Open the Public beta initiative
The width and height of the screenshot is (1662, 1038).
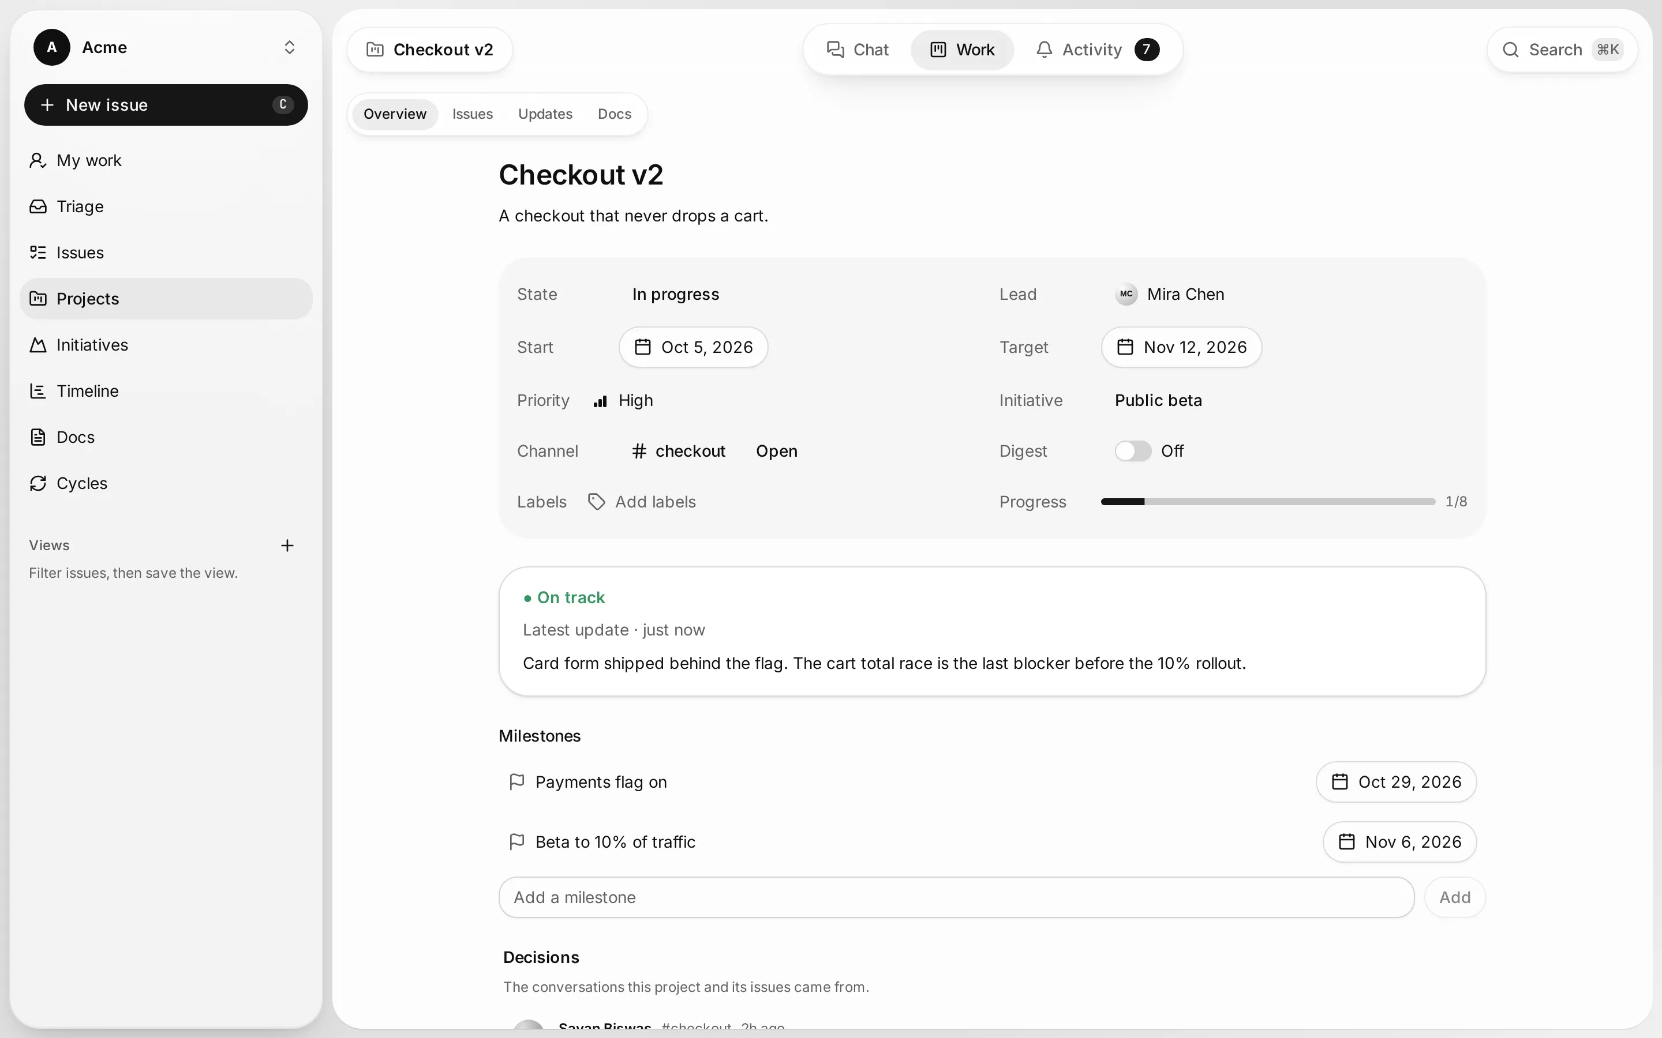[x=1158, y=400]
